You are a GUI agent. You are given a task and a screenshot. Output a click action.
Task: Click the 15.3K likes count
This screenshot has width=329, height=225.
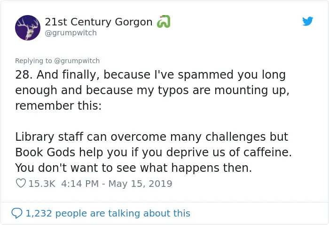click(x=42, y=184)
